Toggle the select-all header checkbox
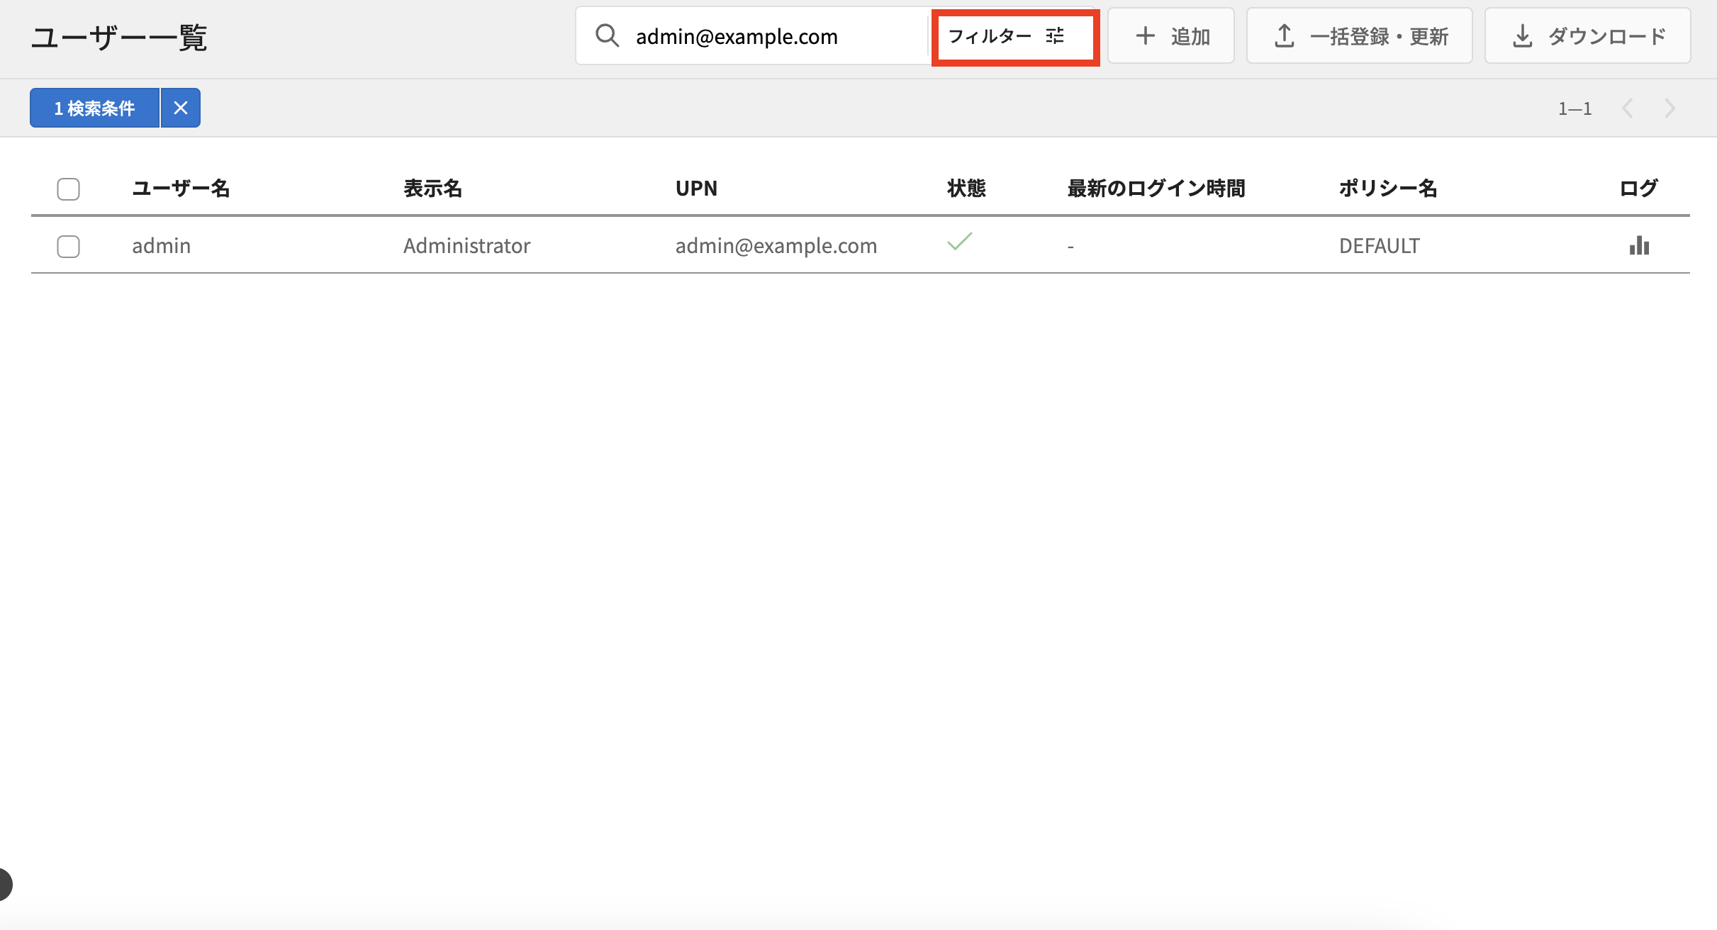This screenshot has height=930, width=1717. [x=68, y=189]
